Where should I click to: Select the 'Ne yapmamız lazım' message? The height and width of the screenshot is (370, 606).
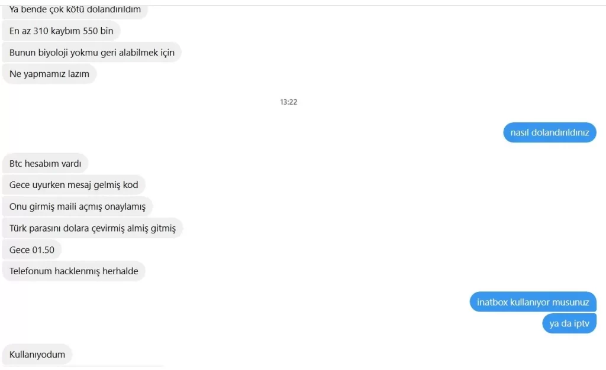[49, 74]
